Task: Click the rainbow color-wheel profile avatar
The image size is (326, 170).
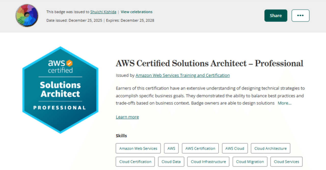Action: point(27,15)
